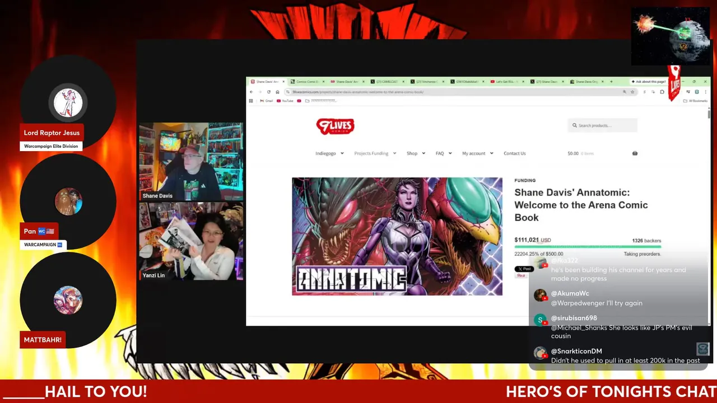This screenshot has width=717, height=403.
Task: Expand the Indiegogo menu
Action: 329,153
